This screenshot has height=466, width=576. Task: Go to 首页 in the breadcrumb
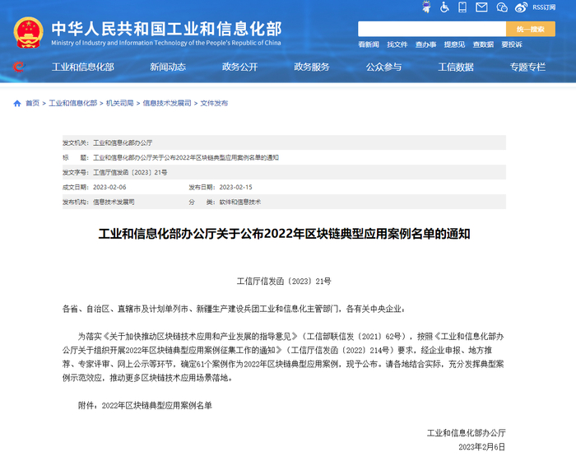click(x=32, y=103)
